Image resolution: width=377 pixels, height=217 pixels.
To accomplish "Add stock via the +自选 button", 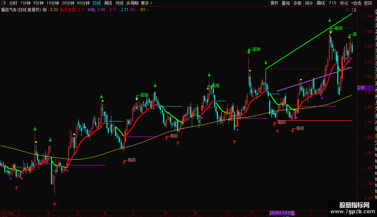I will pos(356,3).
